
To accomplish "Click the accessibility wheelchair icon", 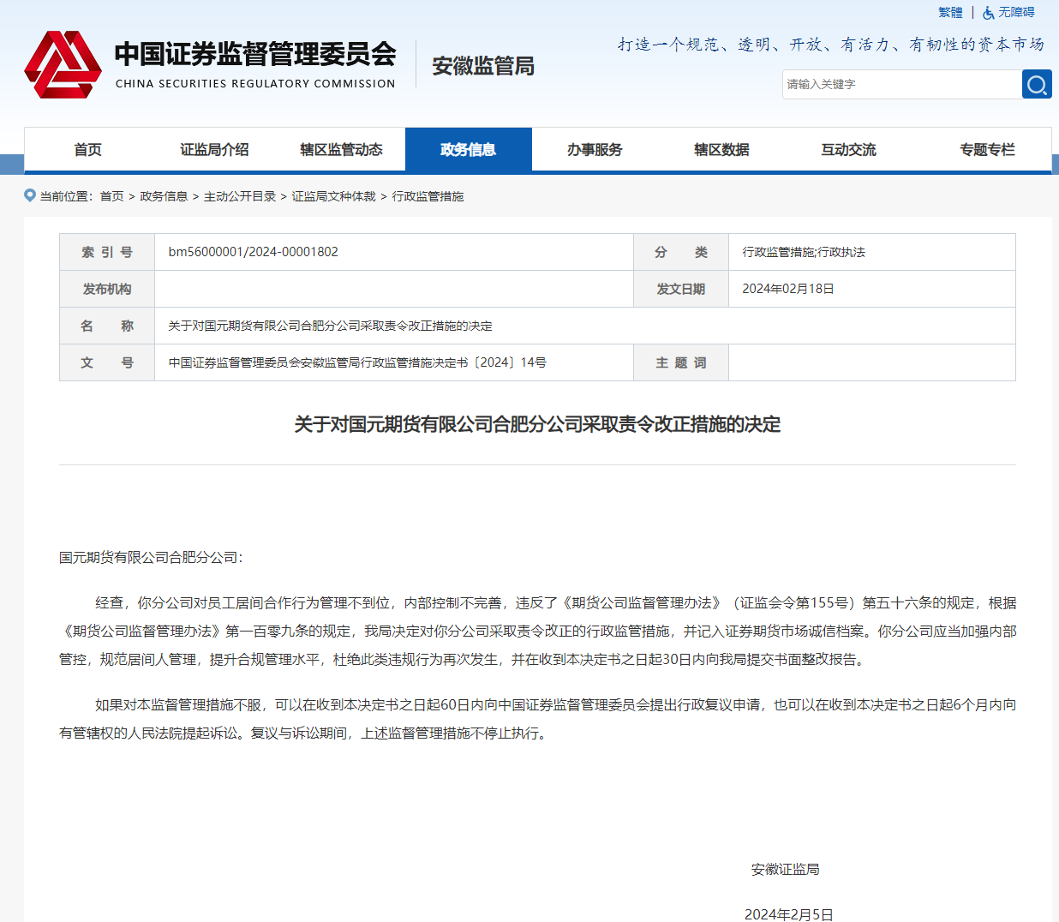I will coord(989,13).
